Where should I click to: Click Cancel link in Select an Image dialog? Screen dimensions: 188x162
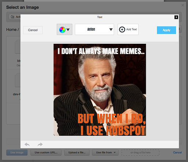point(177,153)
